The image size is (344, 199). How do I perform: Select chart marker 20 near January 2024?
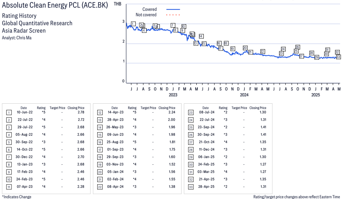point(245,48)
